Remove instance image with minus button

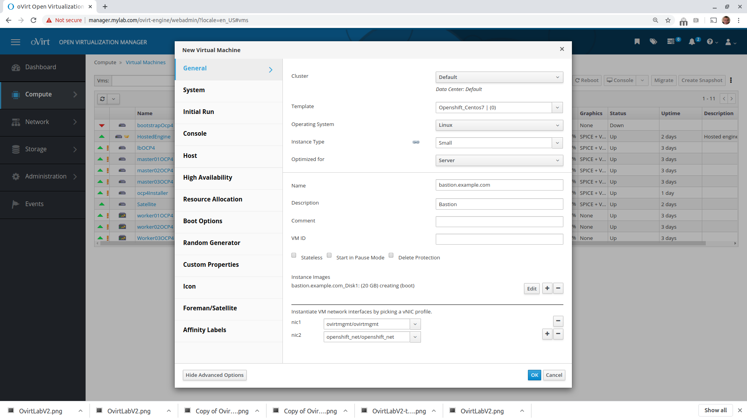(x=558, y=288)
